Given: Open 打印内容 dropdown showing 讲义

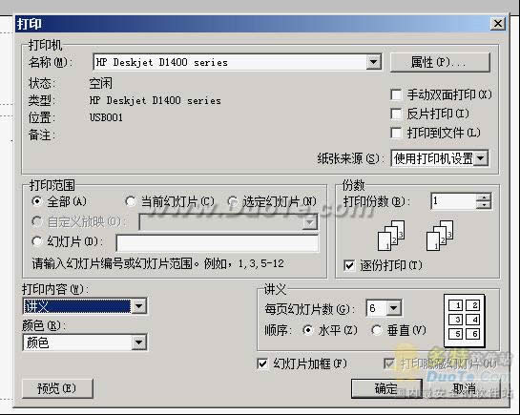Looking at the screenshot, I should pyautogui.click(x=139, y=306).
